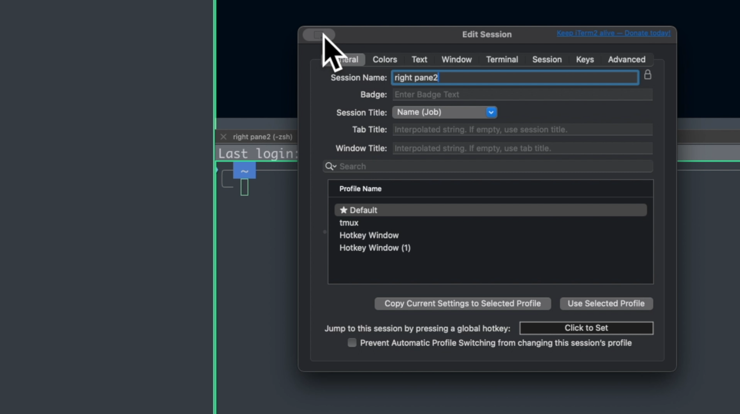
Task: Click the search magnifier icon
Action: (330, 166)
